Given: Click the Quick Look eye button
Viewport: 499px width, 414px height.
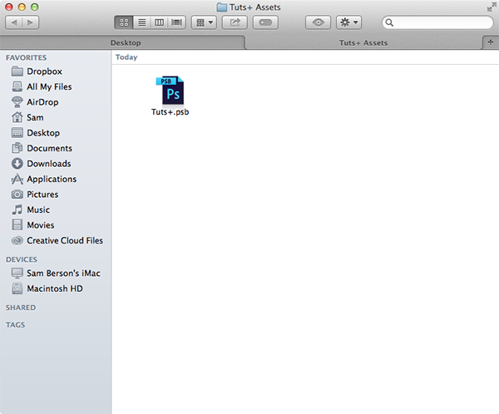Looking at the screenshot, I should pos(318,22).
